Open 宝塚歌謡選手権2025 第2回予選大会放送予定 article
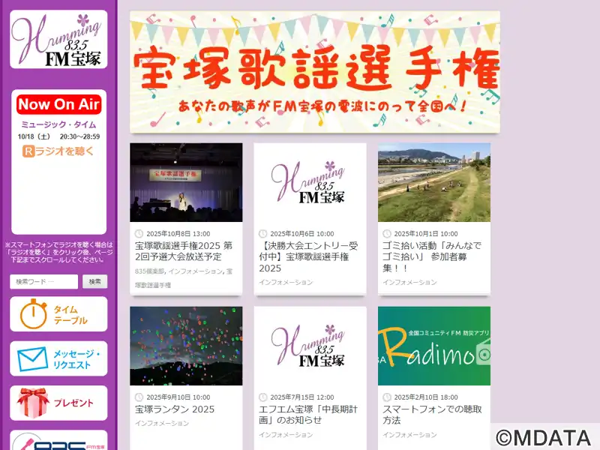 click(x=184, y=251)
